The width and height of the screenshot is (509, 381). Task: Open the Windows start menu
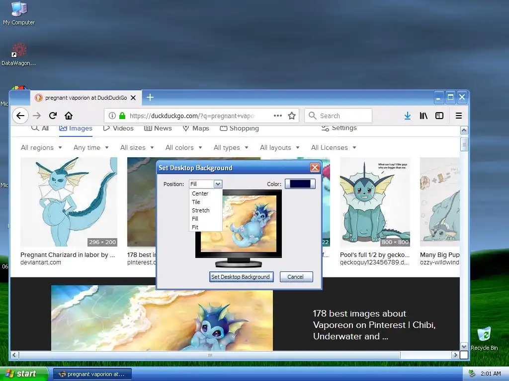pyautogui.click(x=23, y=374)
